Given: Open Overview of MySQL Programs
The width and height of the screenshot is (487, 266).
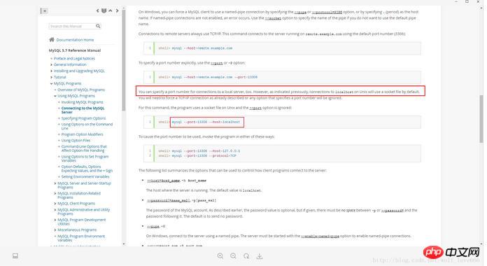Looking at the screenshot, I should click(81, 90).
